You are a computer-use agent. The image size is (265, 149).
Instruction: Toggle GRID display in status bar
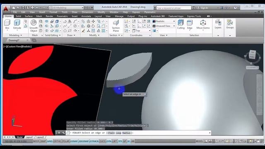point(50,141)
